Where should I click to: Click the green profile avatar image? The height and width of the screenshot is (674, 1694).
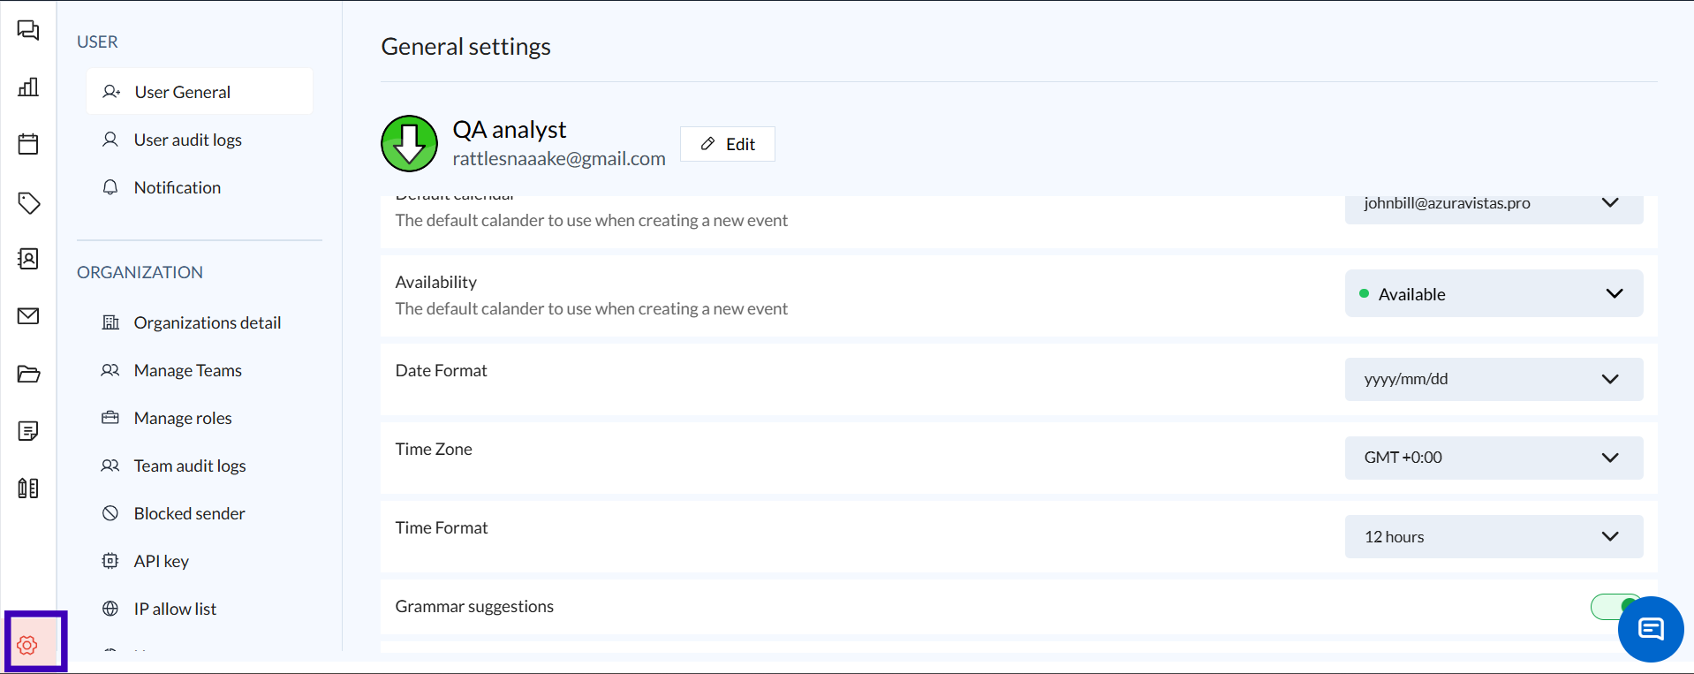coord(409,143)
